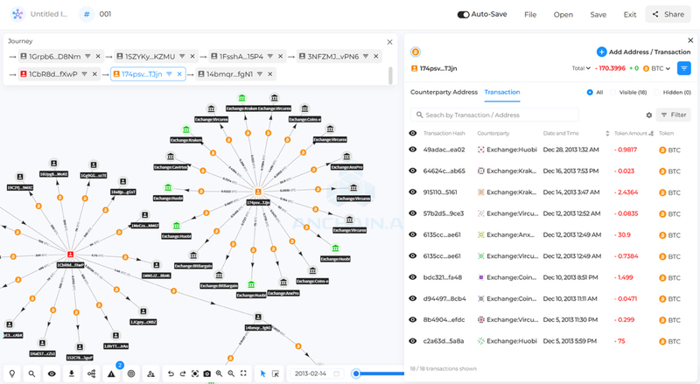Open the File menu
Viewport: 700px width, 384px height.
coord(530,14)
